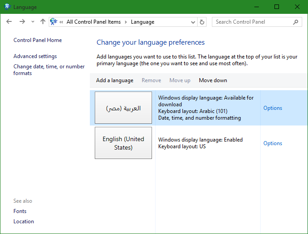Open recent locations dropdown arrow
308x234 pixels.
[x=33, y=21]
